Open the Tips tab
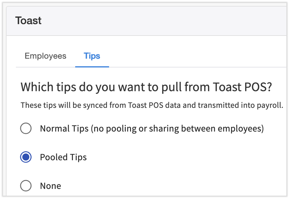The width and height of the screenshot is (290, 199). pos(92,56)
